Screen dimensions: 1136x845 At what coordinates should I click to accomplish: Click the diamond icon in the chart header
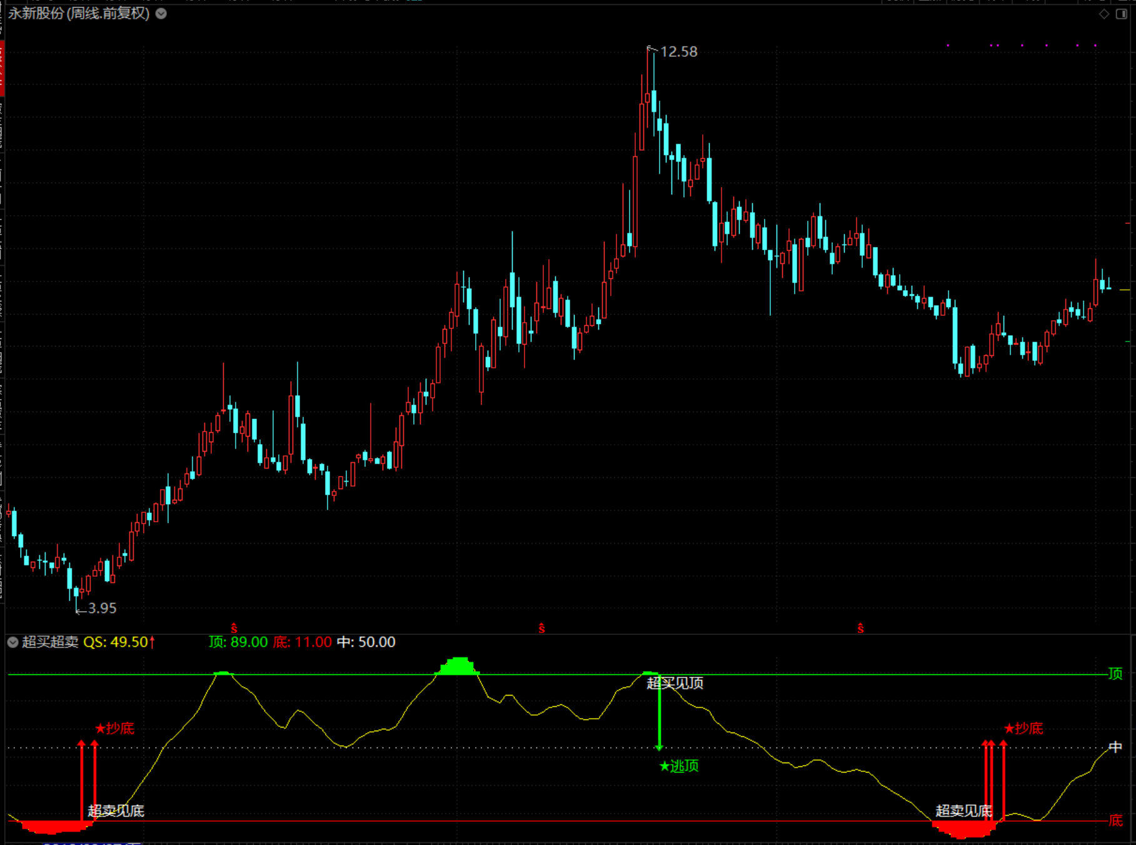tap(1104, 14)
